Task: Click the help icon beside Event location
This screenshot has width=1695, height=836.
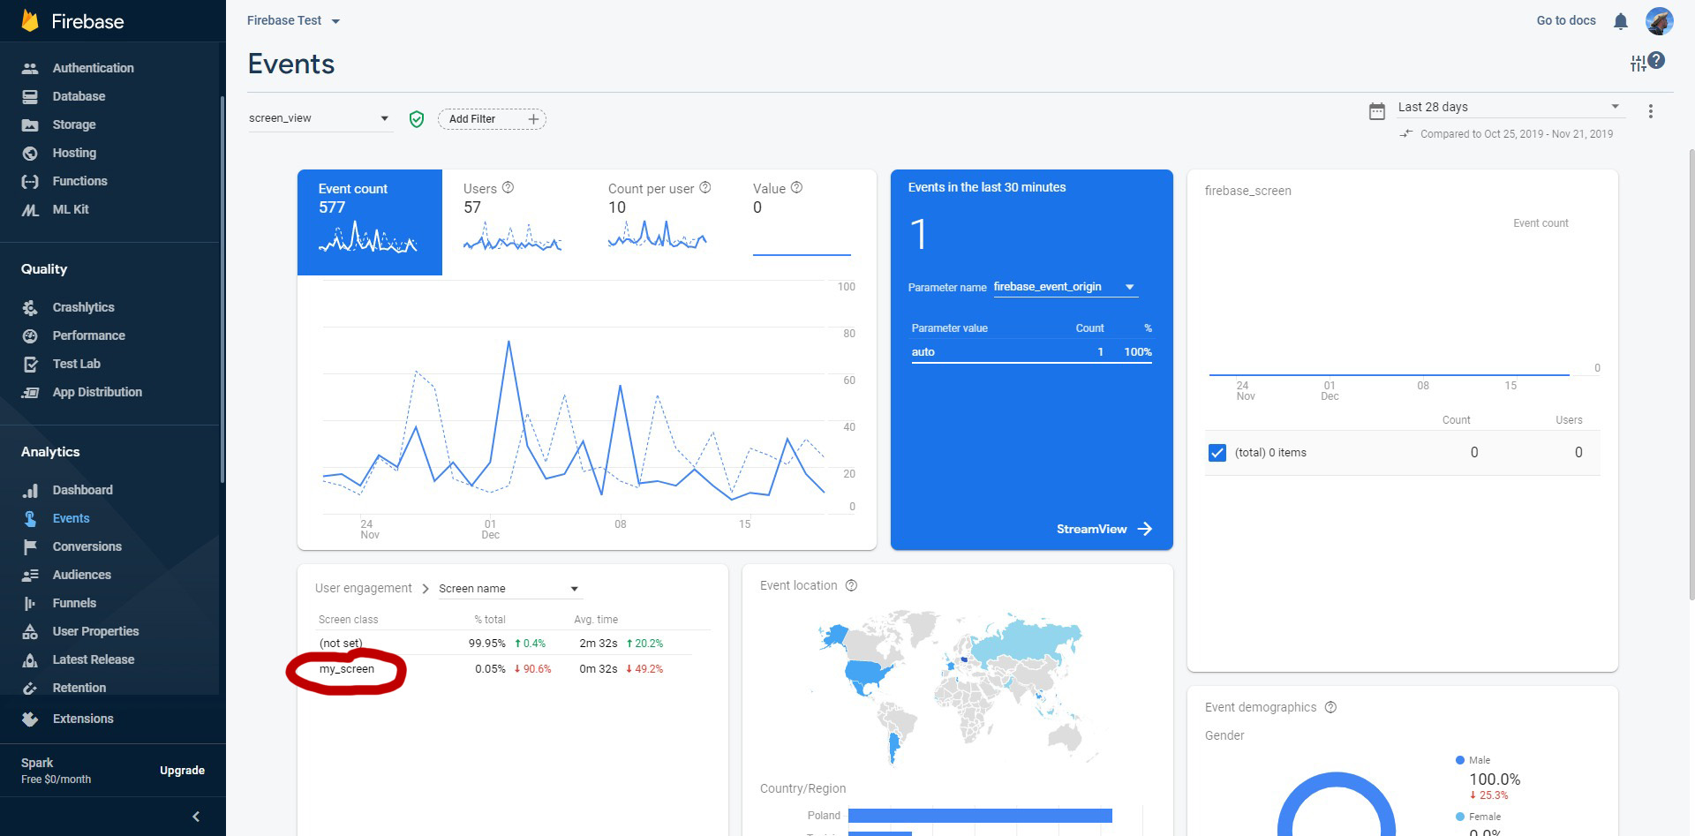Action: click(851, 585)
